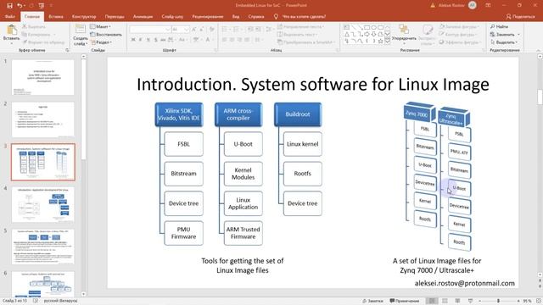Click the Заменить (Replace) button

point(505,34)
